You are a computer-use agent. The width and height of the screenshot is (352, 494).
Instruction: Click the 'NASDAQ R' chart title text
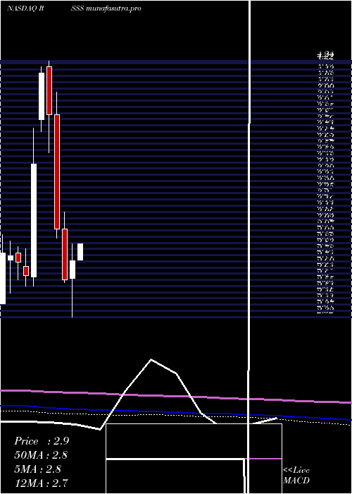[25, 8]
